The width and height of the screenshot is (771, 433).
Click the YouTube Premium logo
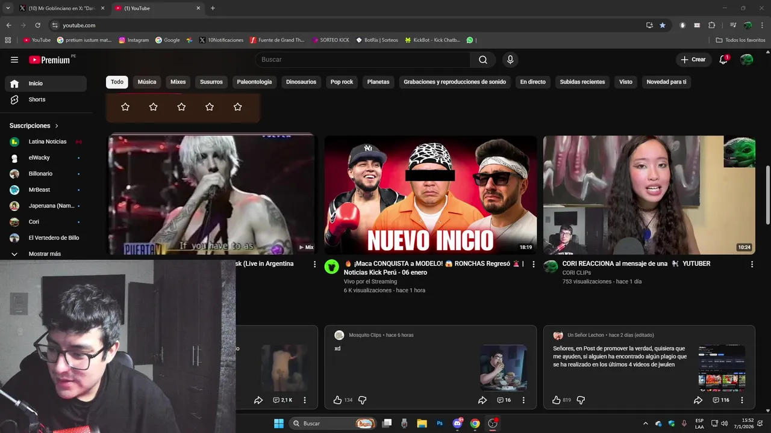pyautogui.click(x=50, y=60)
